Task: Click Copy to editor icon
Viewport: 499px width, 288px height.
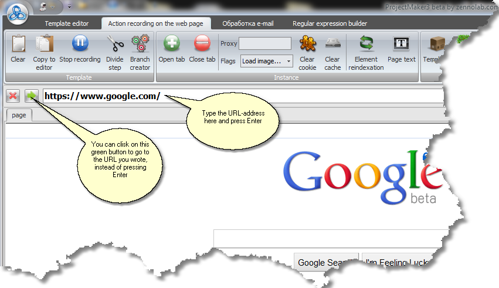Action: pos(44,45)
